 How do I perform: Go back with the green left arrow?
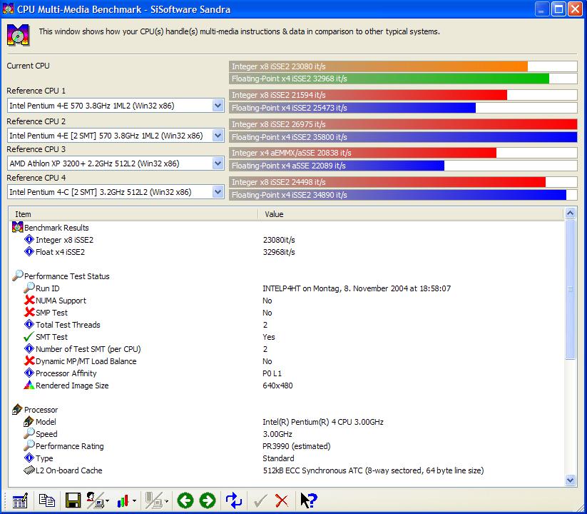click(x=185, y=500)
